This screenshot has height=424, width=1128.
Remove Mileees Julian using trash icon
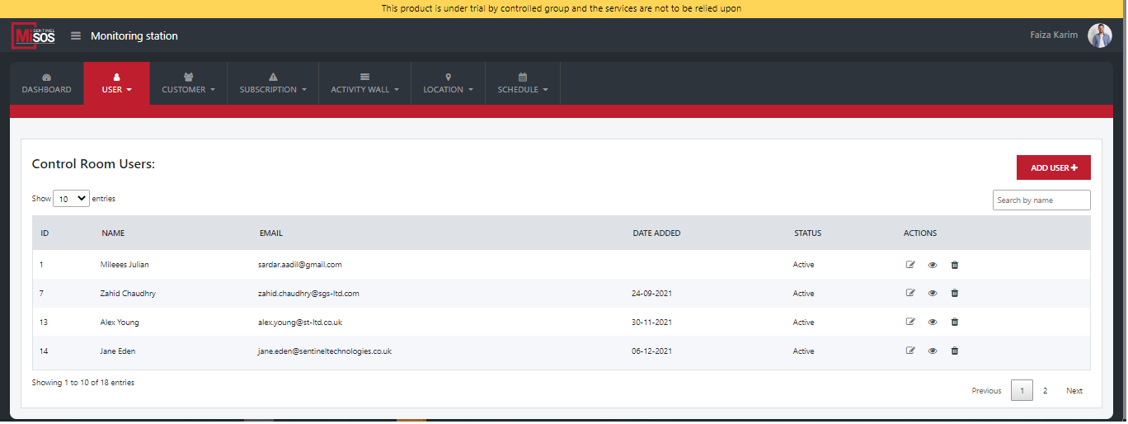click(x=955, y=265)
